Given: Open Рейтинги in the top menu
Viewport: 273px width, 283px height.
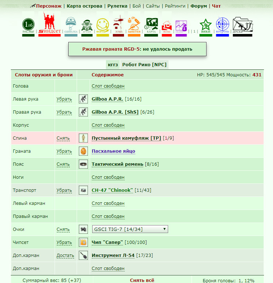Looking at the screenshot, I should (x=175, y=6).
